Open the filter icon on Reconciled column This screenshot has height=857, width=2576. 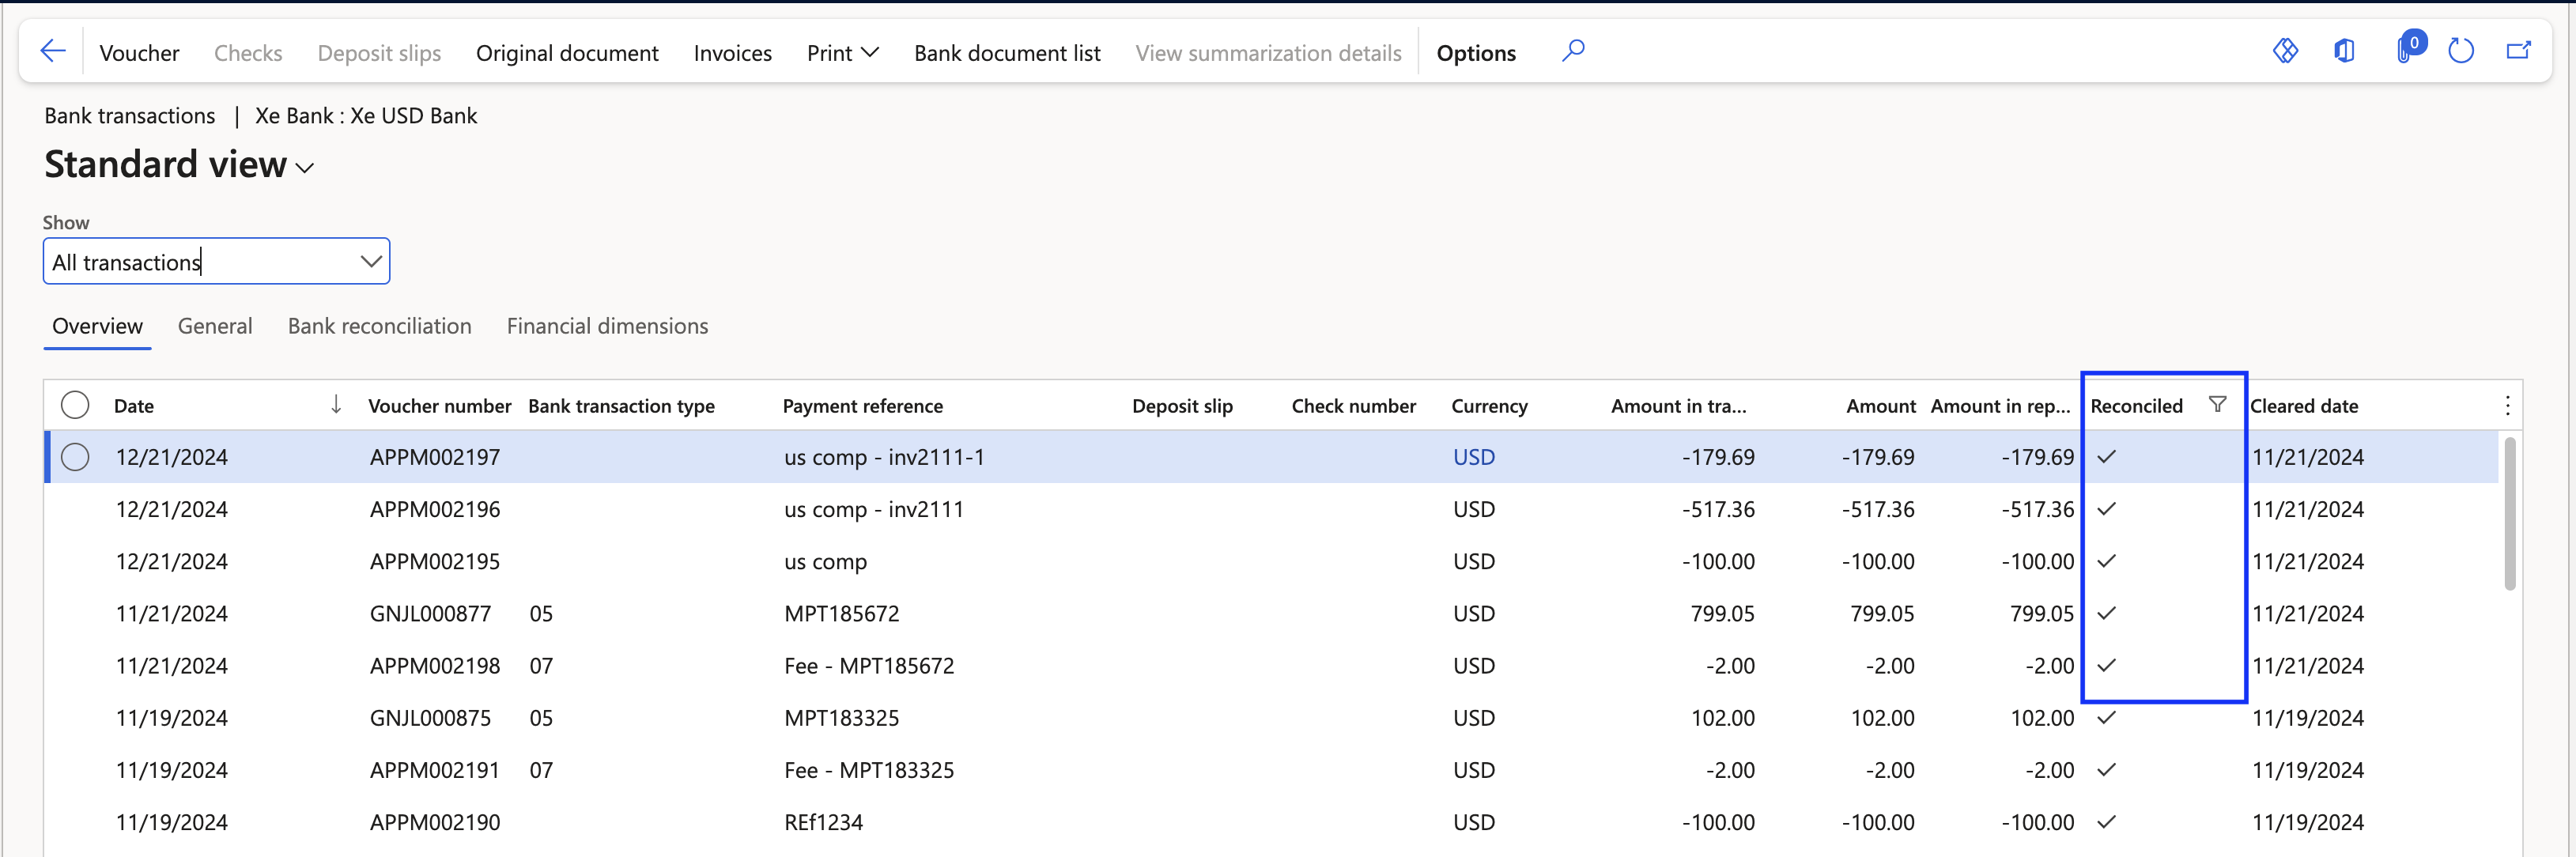click(2218, 404)
